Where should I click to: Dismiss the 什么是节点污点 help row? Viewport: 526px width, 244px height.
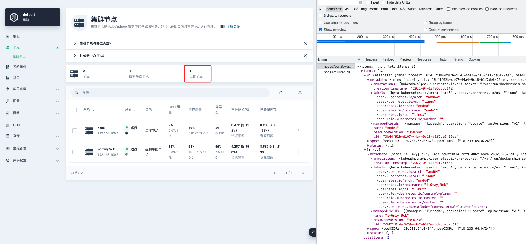(x=305, y=56)
